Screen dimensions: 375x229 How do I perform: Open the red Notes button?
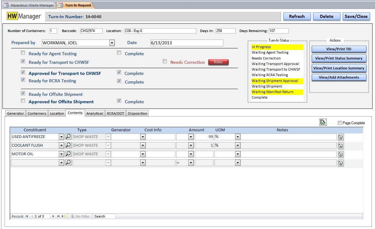tap(218, 62)
